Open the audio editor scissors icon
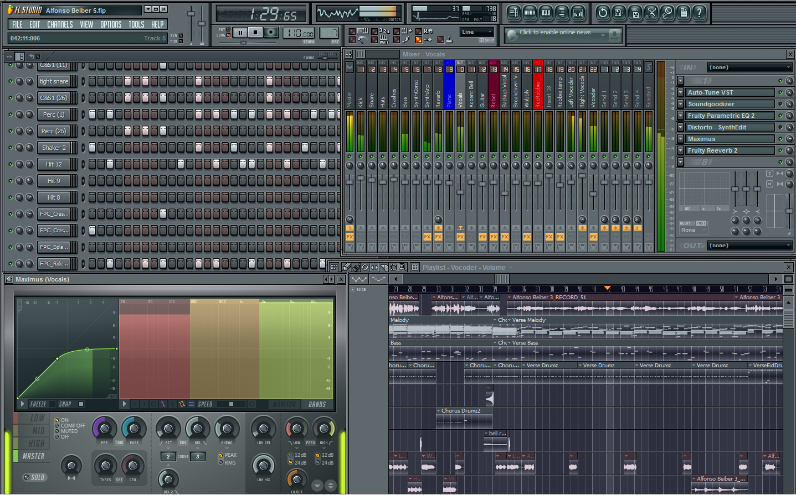Screen dimensions: 796x495 pos(651,13)
